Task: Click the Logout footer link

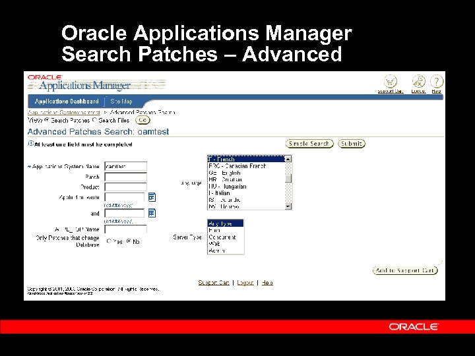Action: click(x=245, y=282)
